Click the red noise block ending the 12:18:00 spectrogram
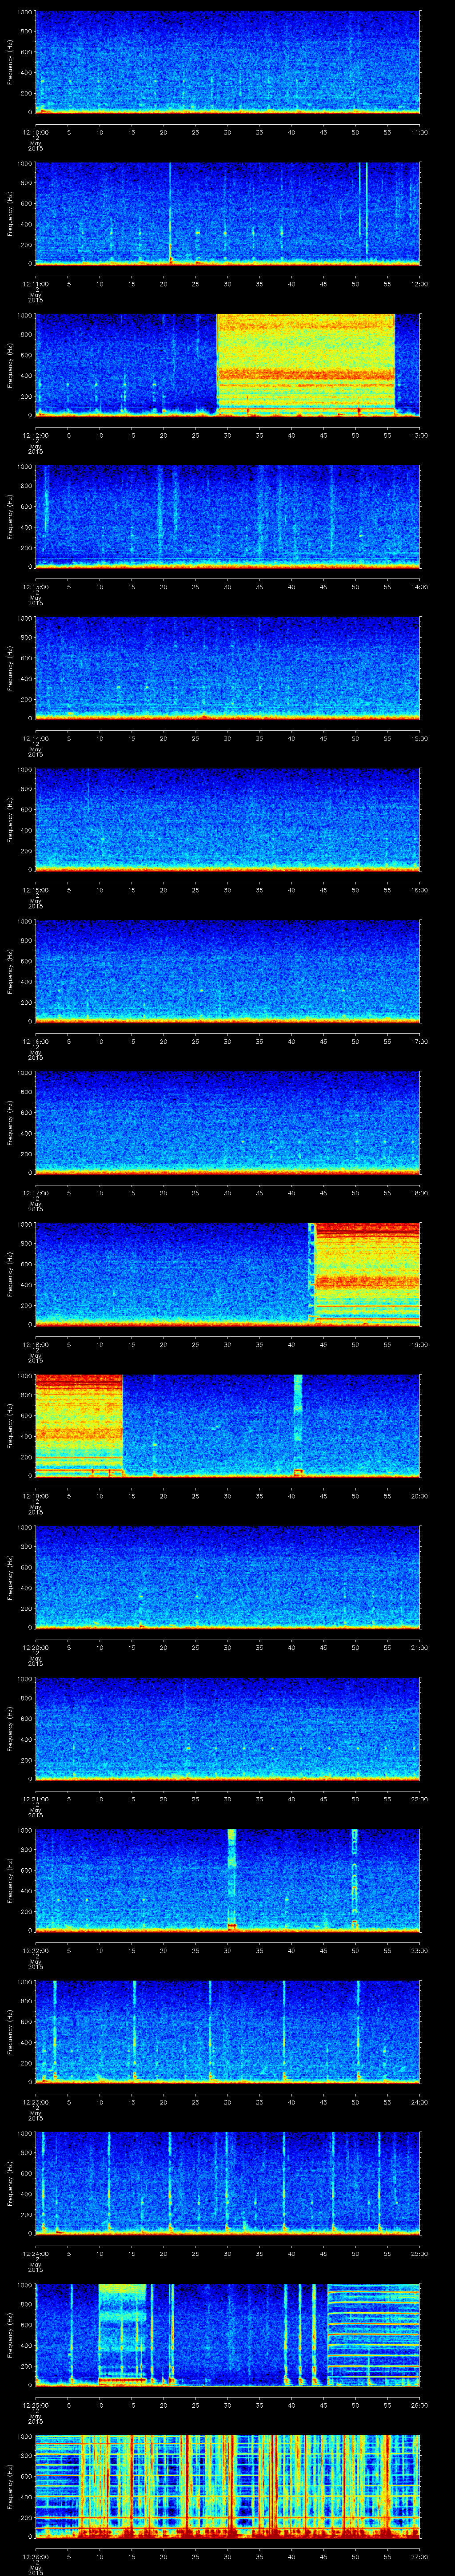Image resolution: width=455 pixels, height=2576 pixels. click(x=367, y=1274)
